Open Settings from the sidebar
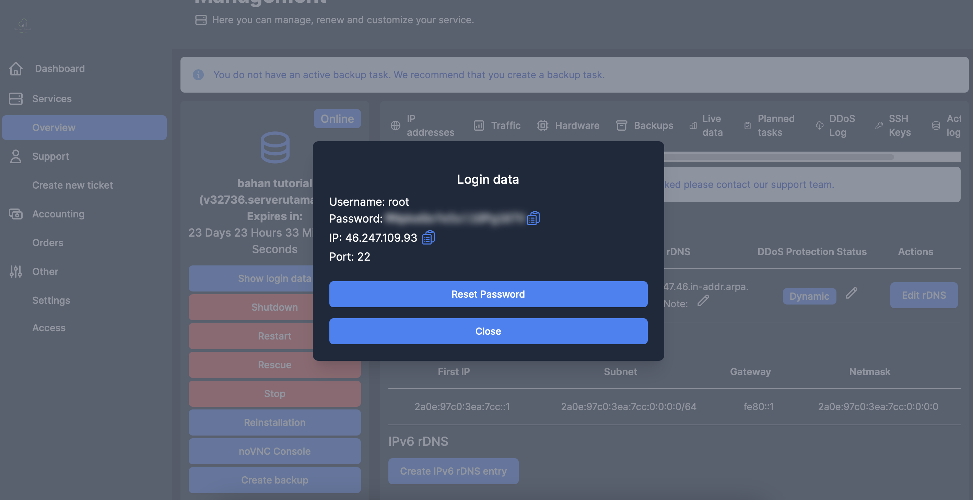The image size is (973, 500). pyautogui.click(x=51, y=301)
